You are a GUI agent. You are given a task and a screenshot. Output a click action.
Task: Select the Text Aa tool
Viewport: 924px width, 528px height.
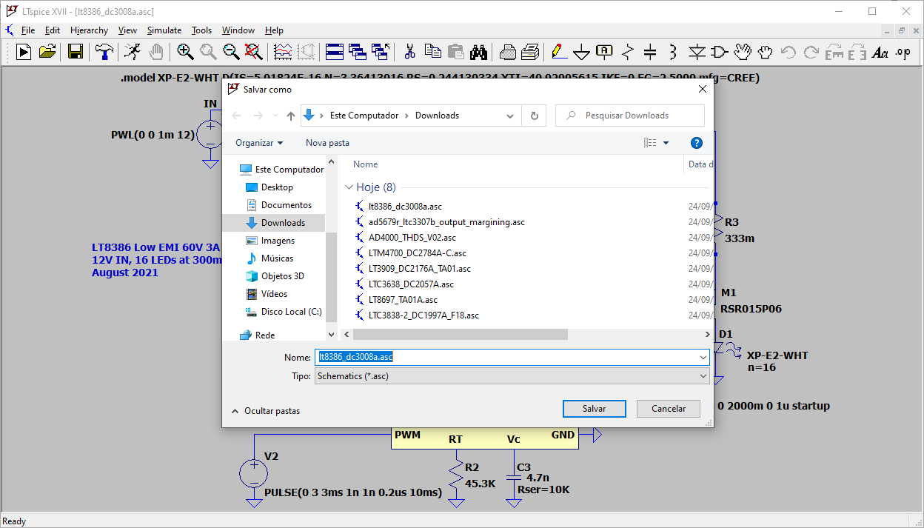pyautogui.click(x=880, y=52)
